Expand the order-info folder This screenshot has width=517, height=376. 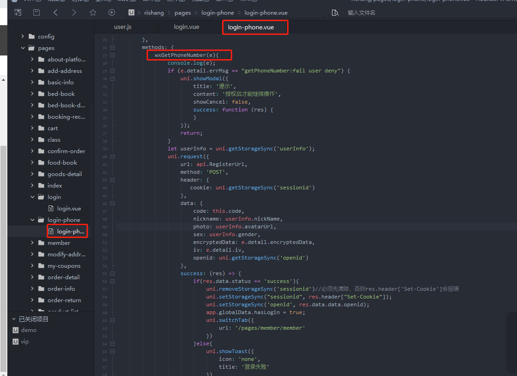pos(33,288)
